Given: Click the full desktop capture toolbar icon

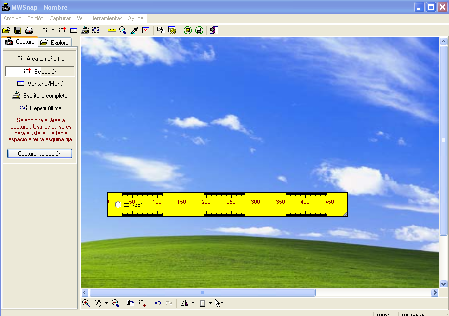Looking at the screenshot, I should click(85, 30).
